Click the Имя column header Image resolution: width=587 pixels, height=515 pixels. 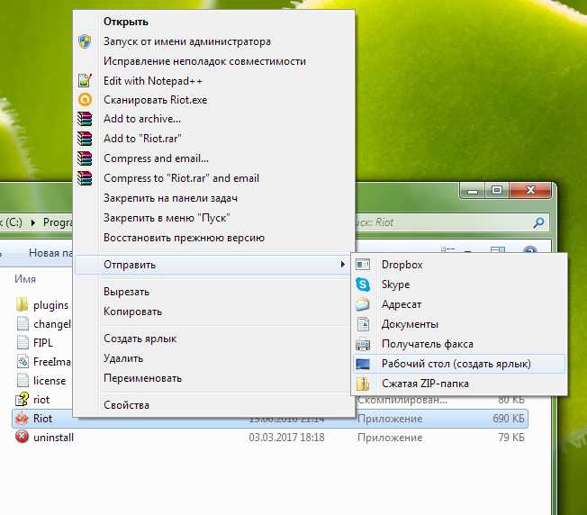25,279
